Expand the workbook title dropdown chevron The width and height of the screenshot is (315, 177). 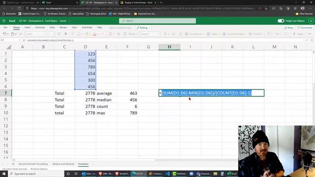69,21
